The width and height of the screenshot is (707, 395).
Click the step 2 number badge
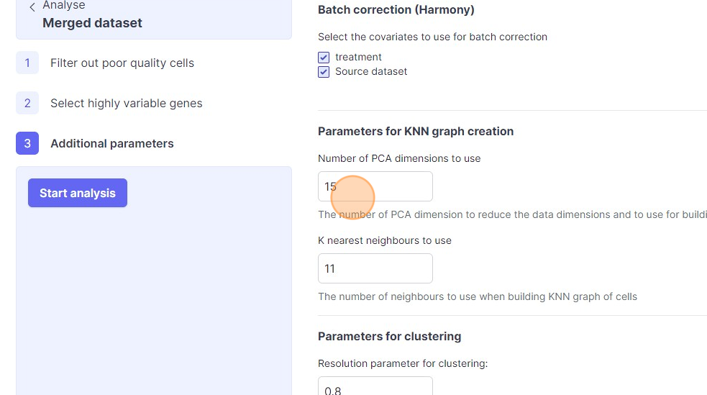(x=27, y=104)
